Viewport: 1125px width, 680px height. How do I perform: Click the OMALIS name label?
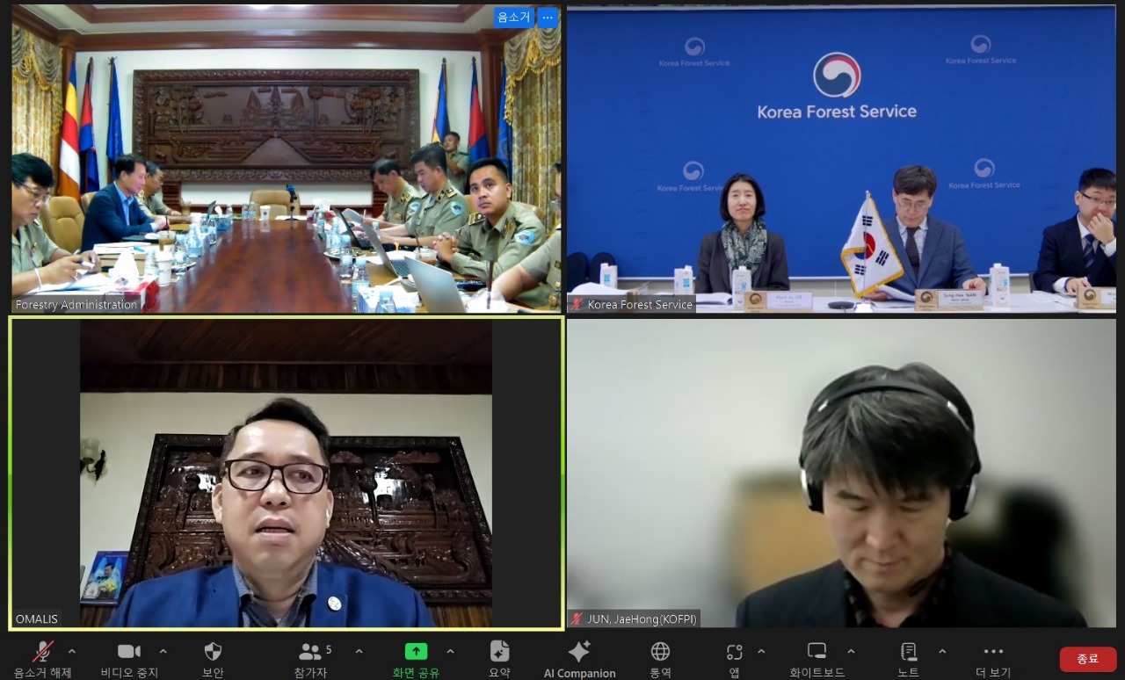tap(37, 619)
